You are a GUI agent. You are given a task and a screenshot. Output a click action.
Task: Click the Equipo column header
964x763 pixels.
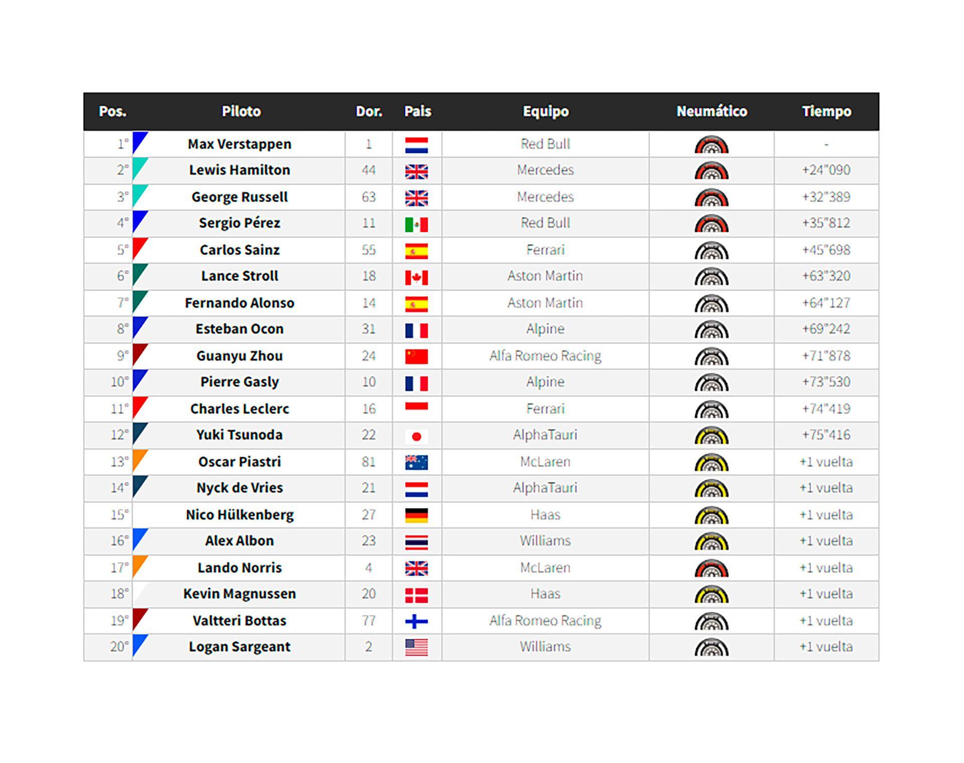point(545,111)
